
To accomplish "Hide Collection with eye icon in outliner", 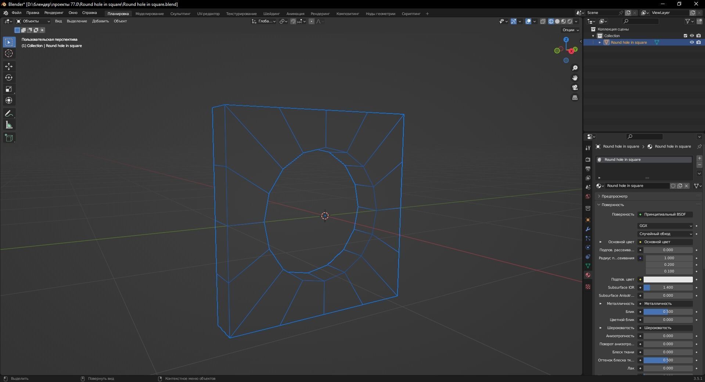I will 692,36.
